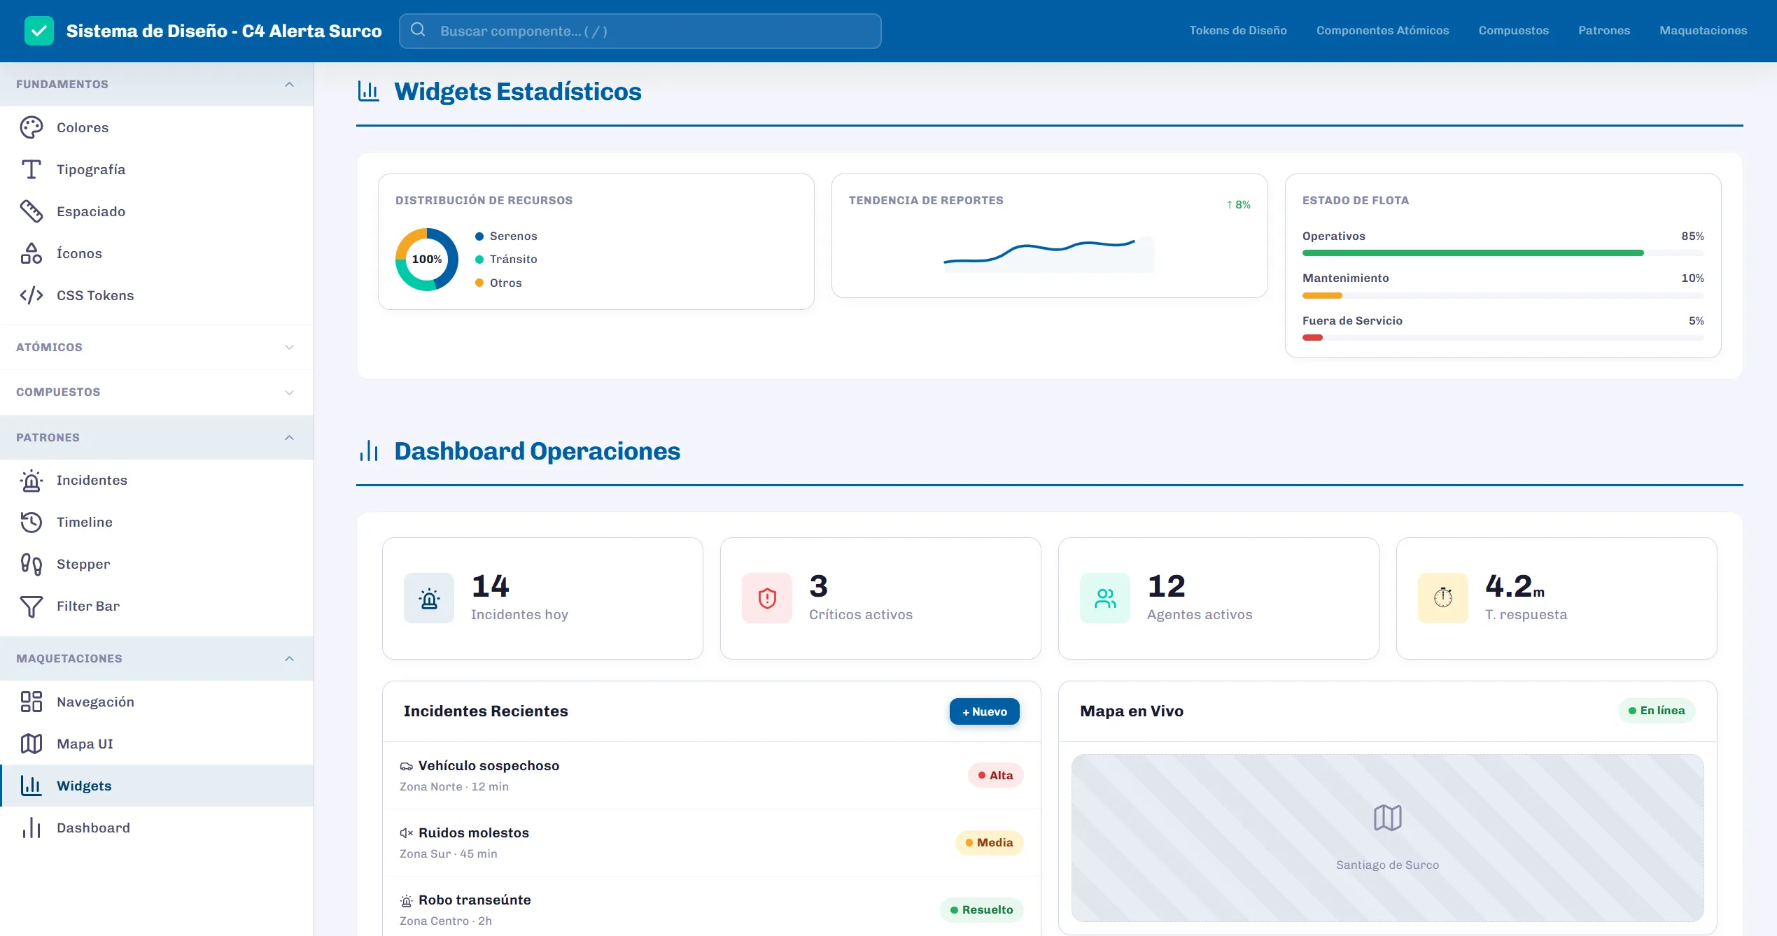Click the Sistema de Diseño title link

coord(224,31)
